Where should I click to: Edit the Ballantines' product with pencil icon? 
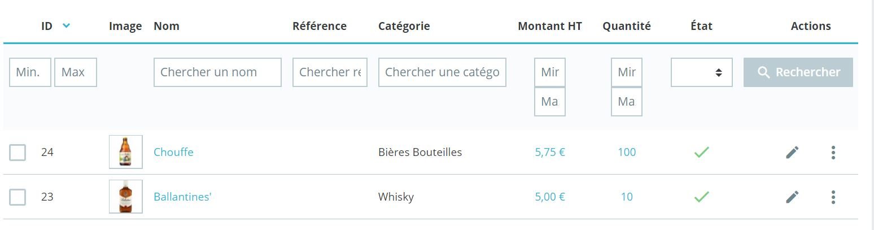point(792,197)
